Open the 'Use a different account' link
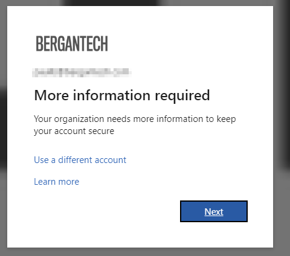 [x=80, y=160]
